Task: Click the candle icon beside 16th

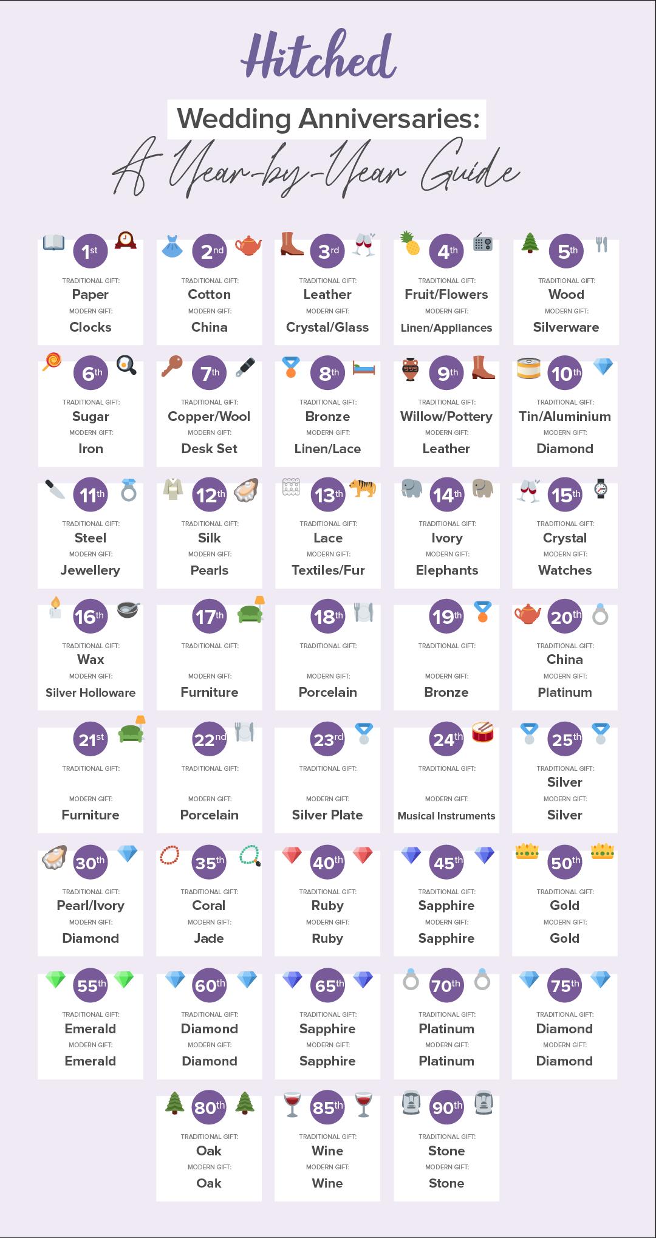Action: click(x=55, y=607)
